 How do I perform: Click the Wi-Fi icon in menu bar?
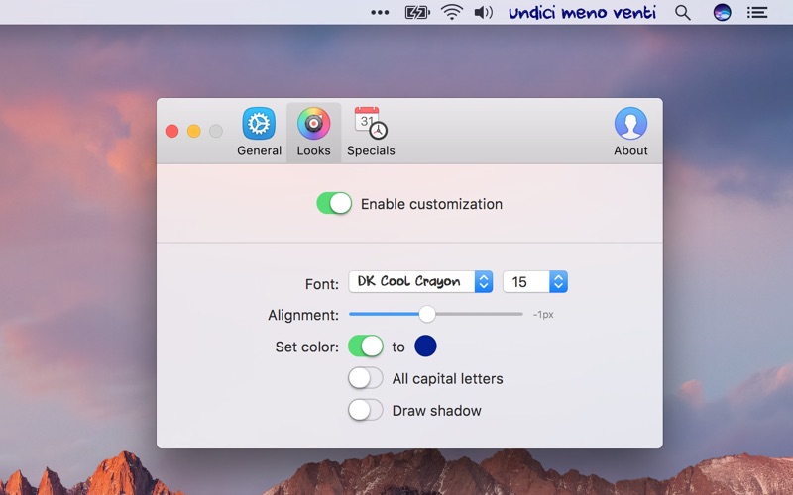click(452, 13)
